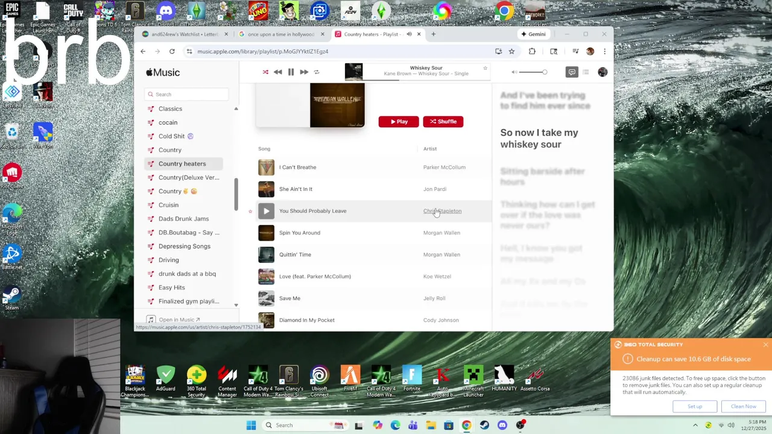Screen dimensions: 772x434
Task: Favorite Whiskey Sour with the star icon
Action: pyautogui.click(x=485, y=68)
